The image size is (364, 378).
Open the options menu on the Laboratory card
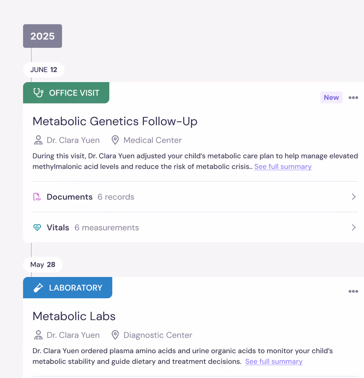[x=353, y=291]
